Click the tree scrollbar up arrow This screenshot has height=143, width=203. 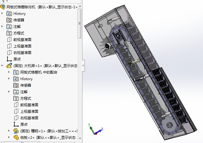coord(80,6)
